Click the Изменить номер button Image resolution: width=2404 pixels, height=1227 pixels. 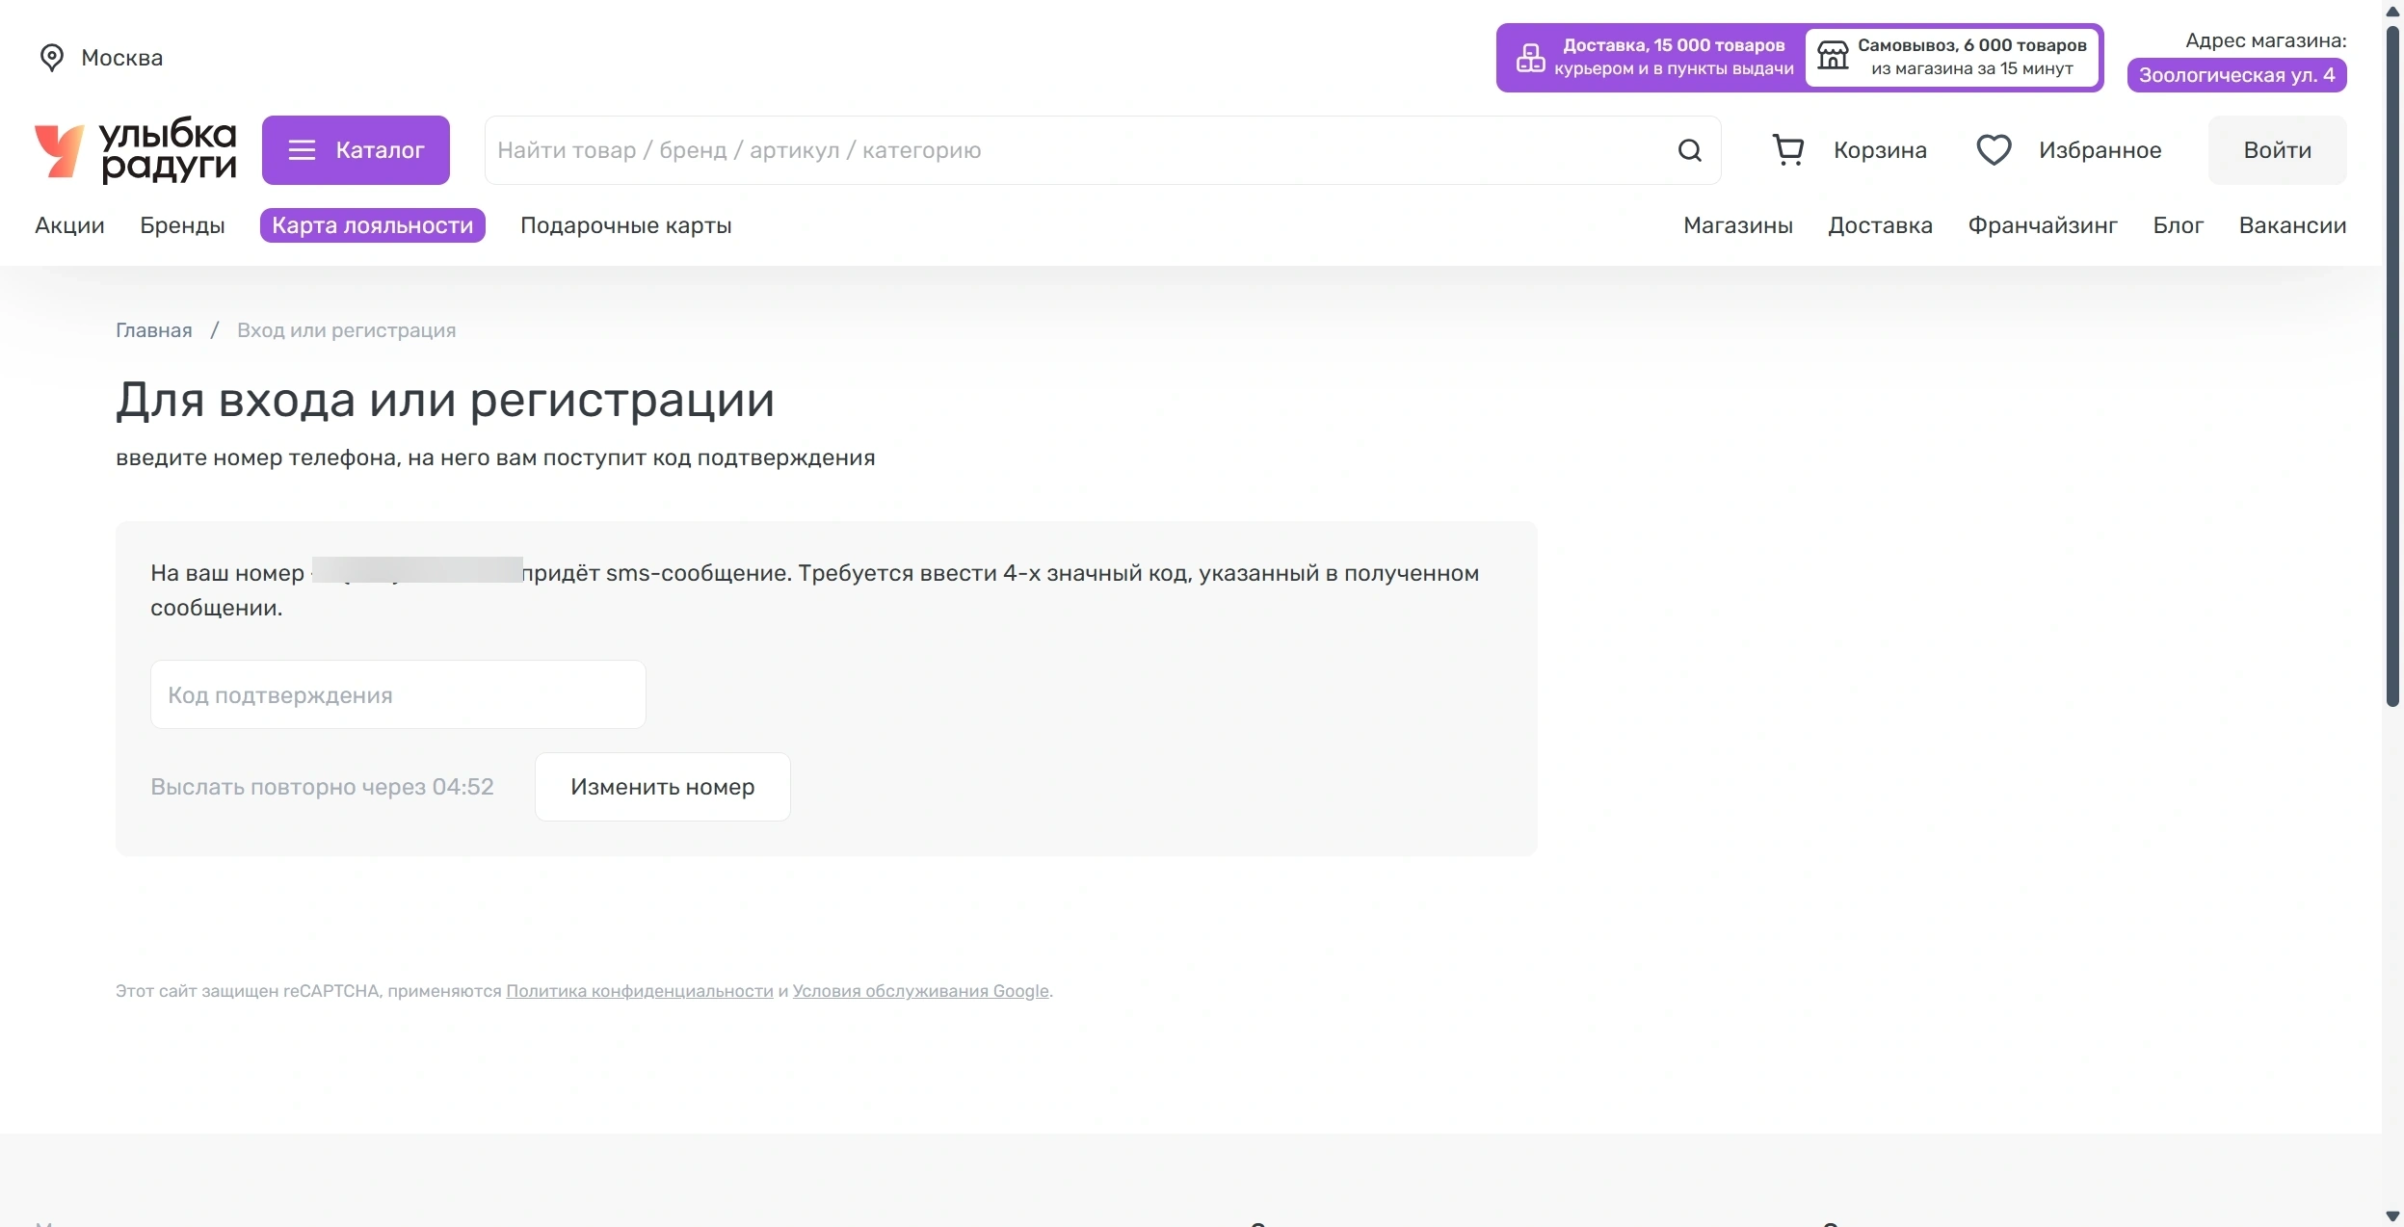click(663, 787)
